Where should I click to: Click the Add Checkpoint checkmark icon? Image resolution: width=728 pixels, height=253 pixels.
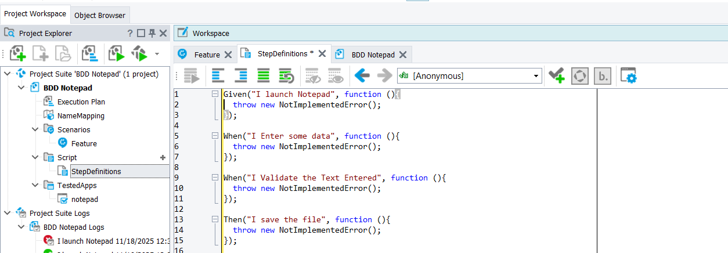pyautogui.click(x=557, y=75)
